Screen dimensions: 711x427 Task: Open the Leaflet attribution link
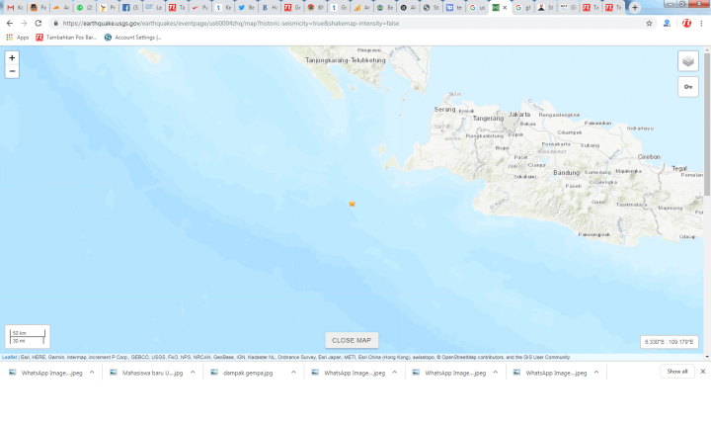point(9,357)
